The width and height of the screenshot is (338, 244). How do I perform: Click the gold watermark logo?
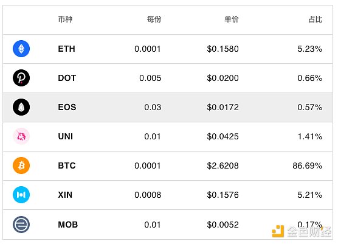[x=278, y=231]
